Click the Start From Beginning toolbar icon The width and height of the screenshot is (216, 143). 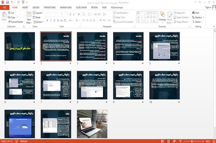(x=23, y=2)
